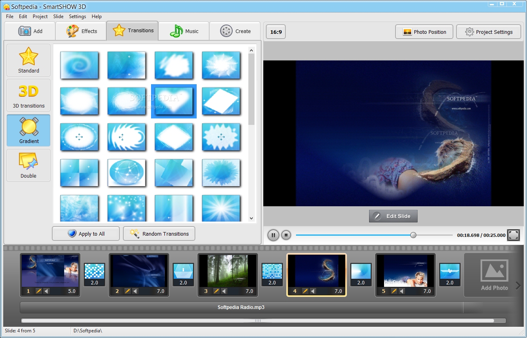Click slide 4 sound speaker icon

pos(313,291)
